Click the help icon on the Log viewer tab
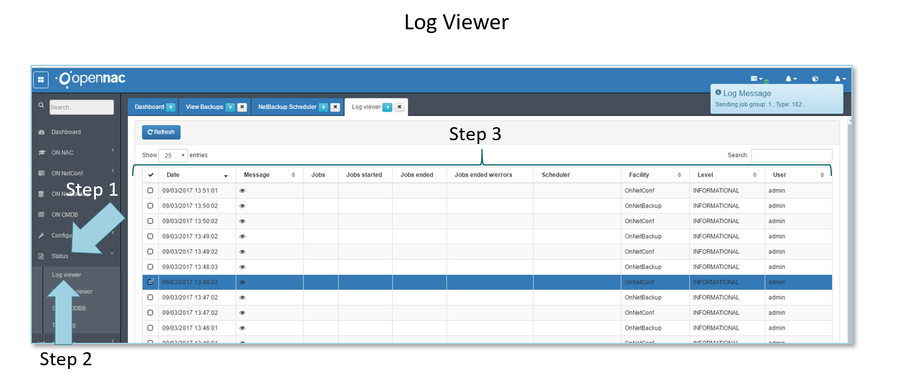Image resolution: width=913 pixels, height=384 pixels. coord(387,107)
